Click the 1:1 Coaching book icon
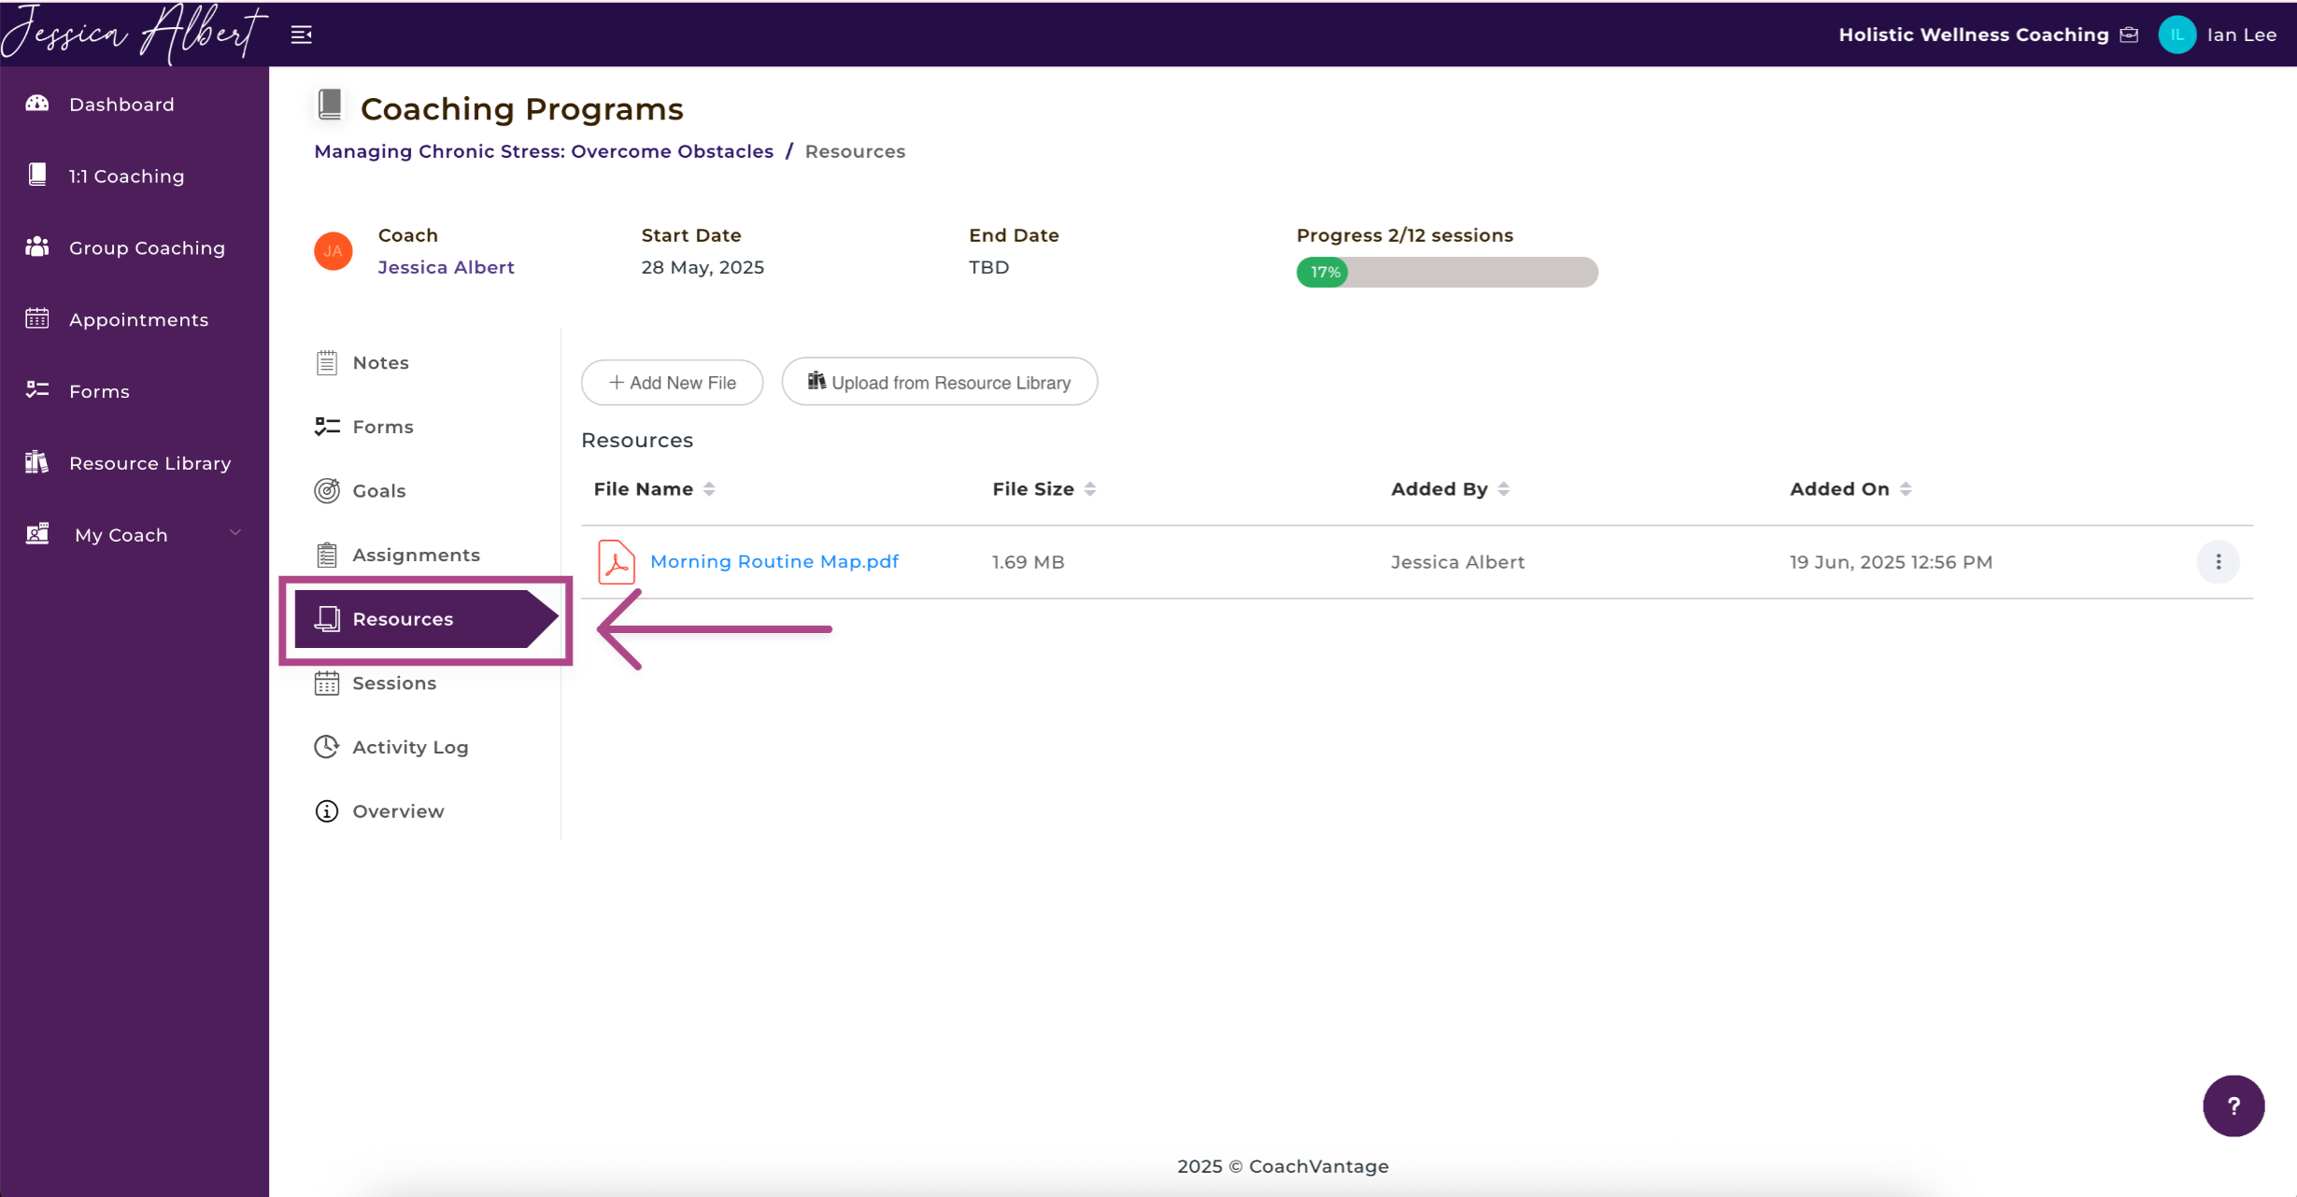This screenshot has width=2297, height=1197. 37,176
